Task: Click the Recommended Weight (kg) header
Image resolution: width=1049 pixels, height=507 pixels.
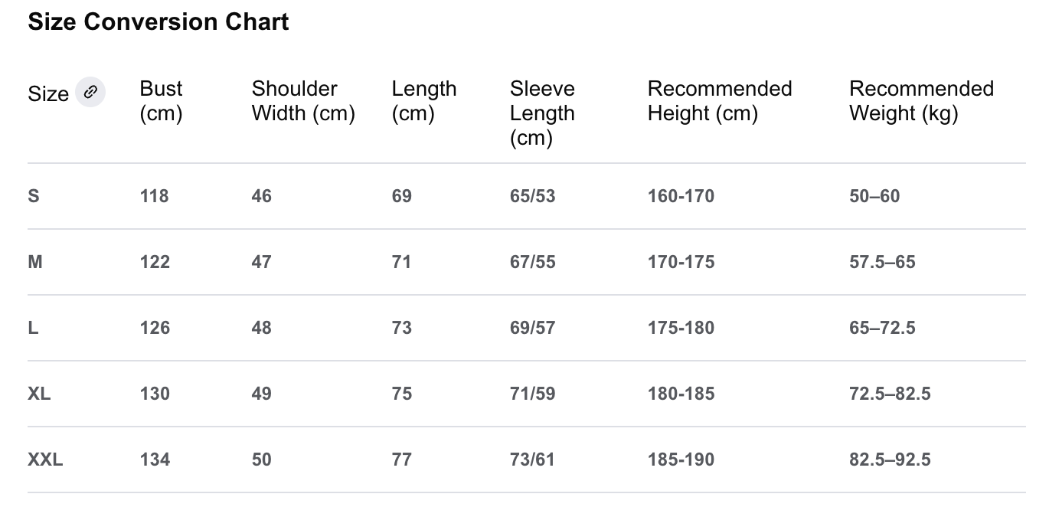Action: (x=921, y=101)
